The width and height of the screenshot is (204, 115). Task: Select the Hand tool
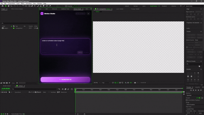pyautogui.click(x=9, y=6)
